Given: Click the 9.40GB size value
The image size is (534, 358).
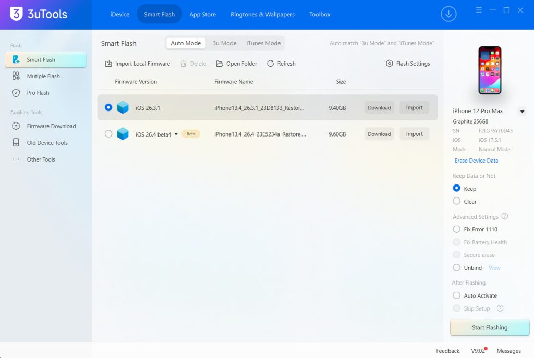Looking at the screenshot, I should click(x=337, y=108).
